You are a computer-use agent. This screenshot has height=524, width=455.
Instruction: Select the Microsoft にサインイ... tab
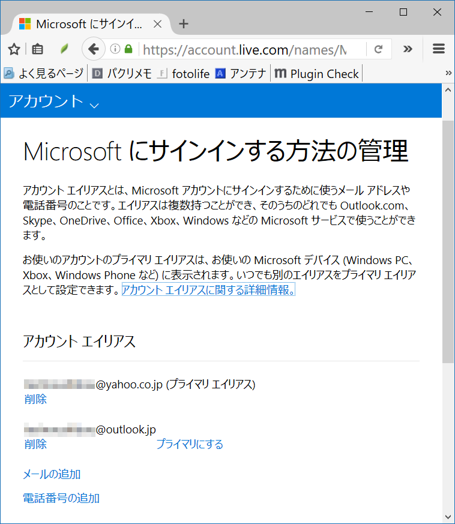click(89, 24)
